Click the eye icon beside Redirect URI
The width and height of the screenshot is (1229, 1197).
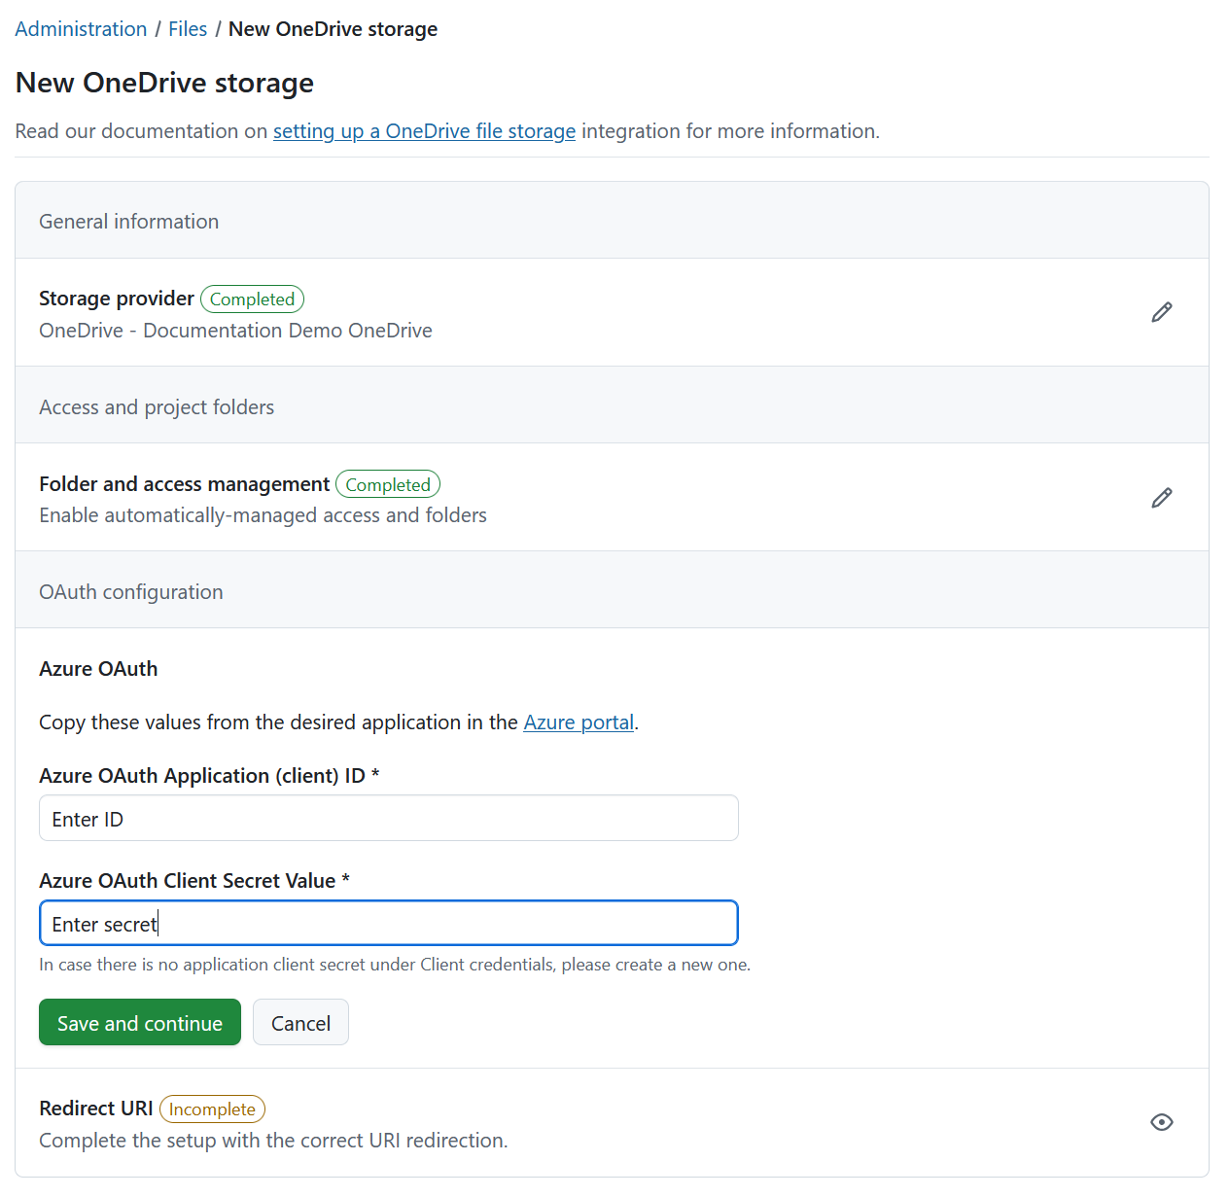coord(1162,1121)
